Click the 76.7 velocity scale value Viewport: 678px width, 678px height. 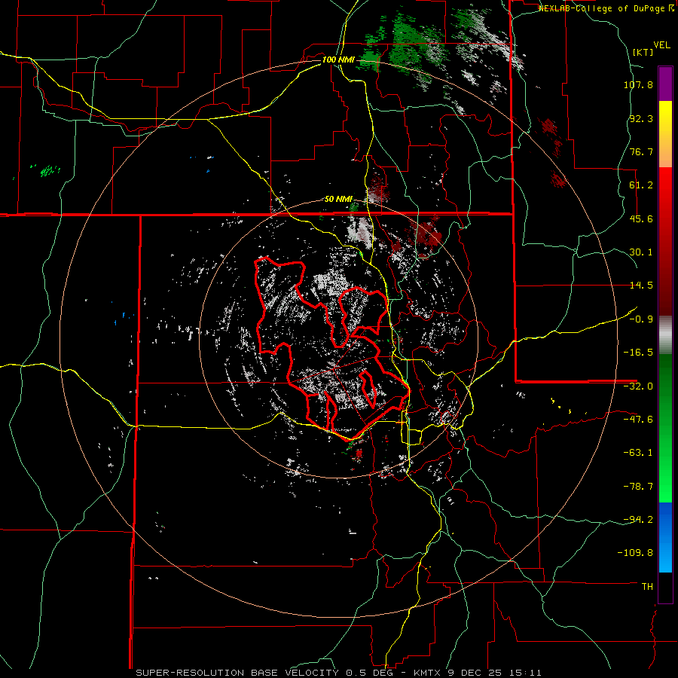coord(641,151)
